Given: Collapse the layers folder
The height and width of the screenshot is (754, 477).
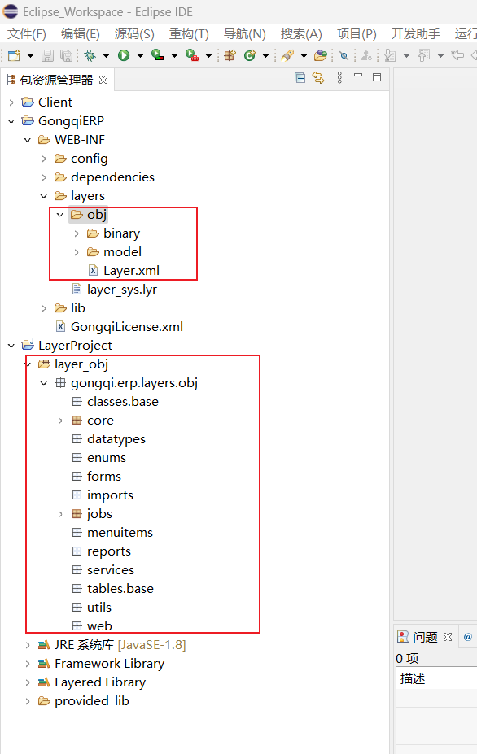Looking at the screenshot, I should 44,196.
